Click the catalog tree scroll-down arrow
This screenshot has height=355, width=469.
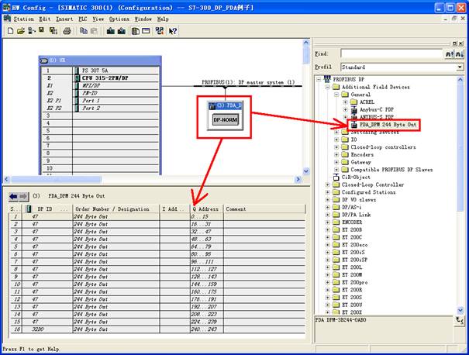coord(460,311)
